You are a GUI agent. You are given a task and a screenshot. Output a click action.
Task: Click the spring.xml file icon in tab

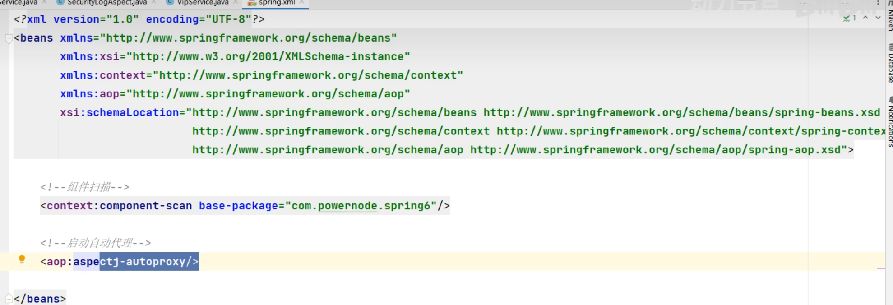[x=252, y=3]
